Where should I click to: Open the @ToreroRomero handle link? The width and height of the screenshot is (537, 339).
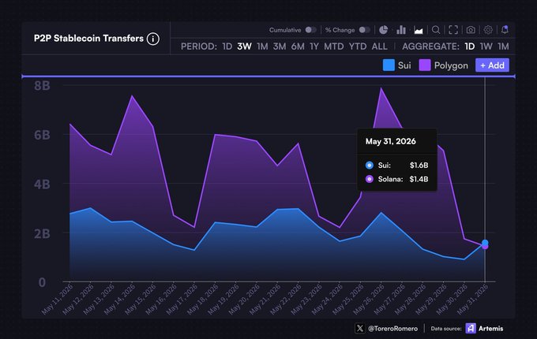pyautogui.click(x=392, y=329)
